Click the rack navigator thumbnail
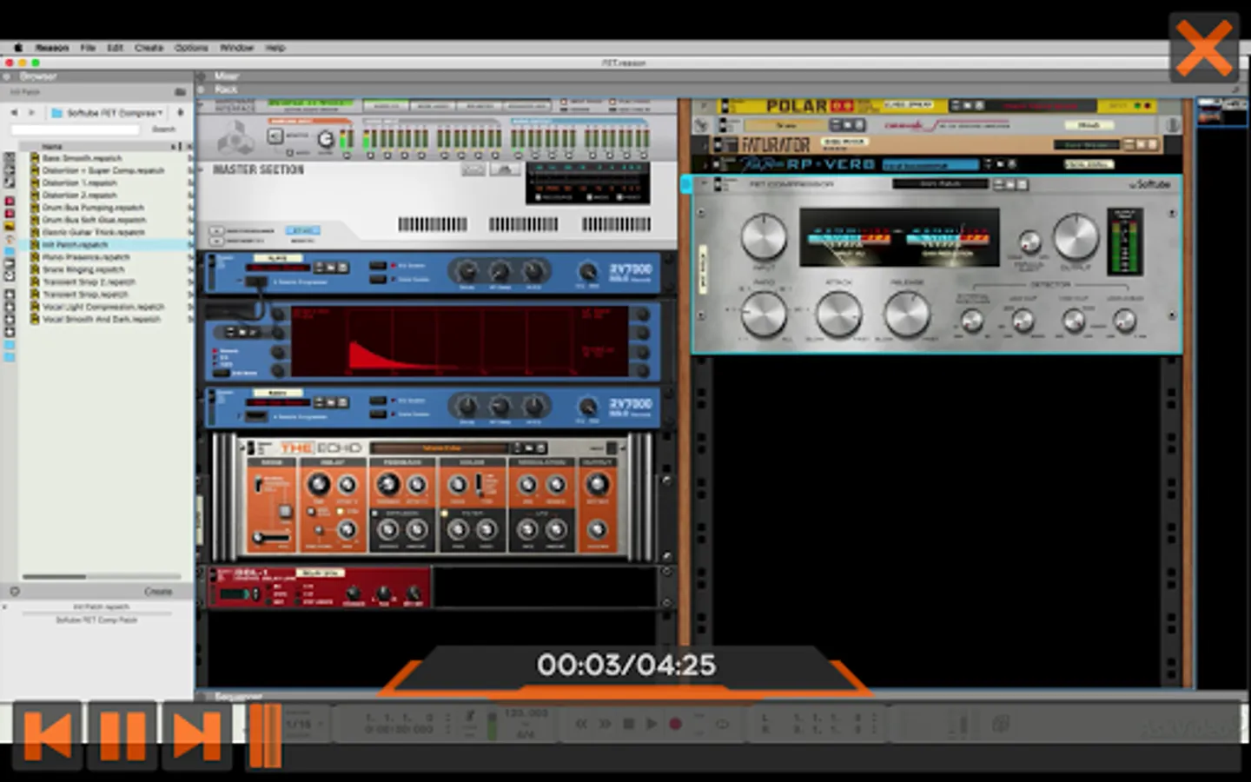This screenshot has width=1251, height=782. [x=1221, y=111]
